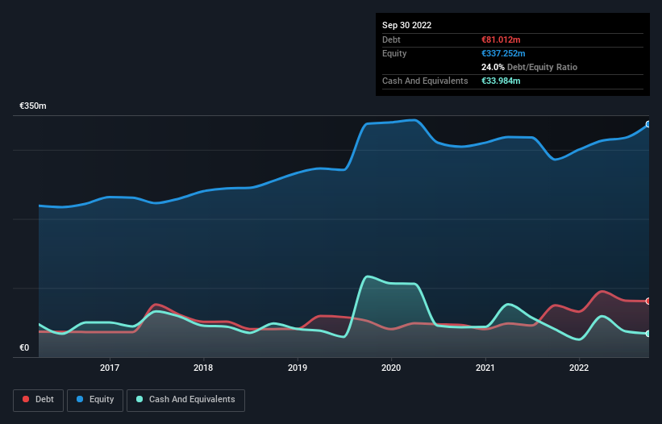
Task: Click the teal Cash endpoint marker
Action: [x=648, y=334]
